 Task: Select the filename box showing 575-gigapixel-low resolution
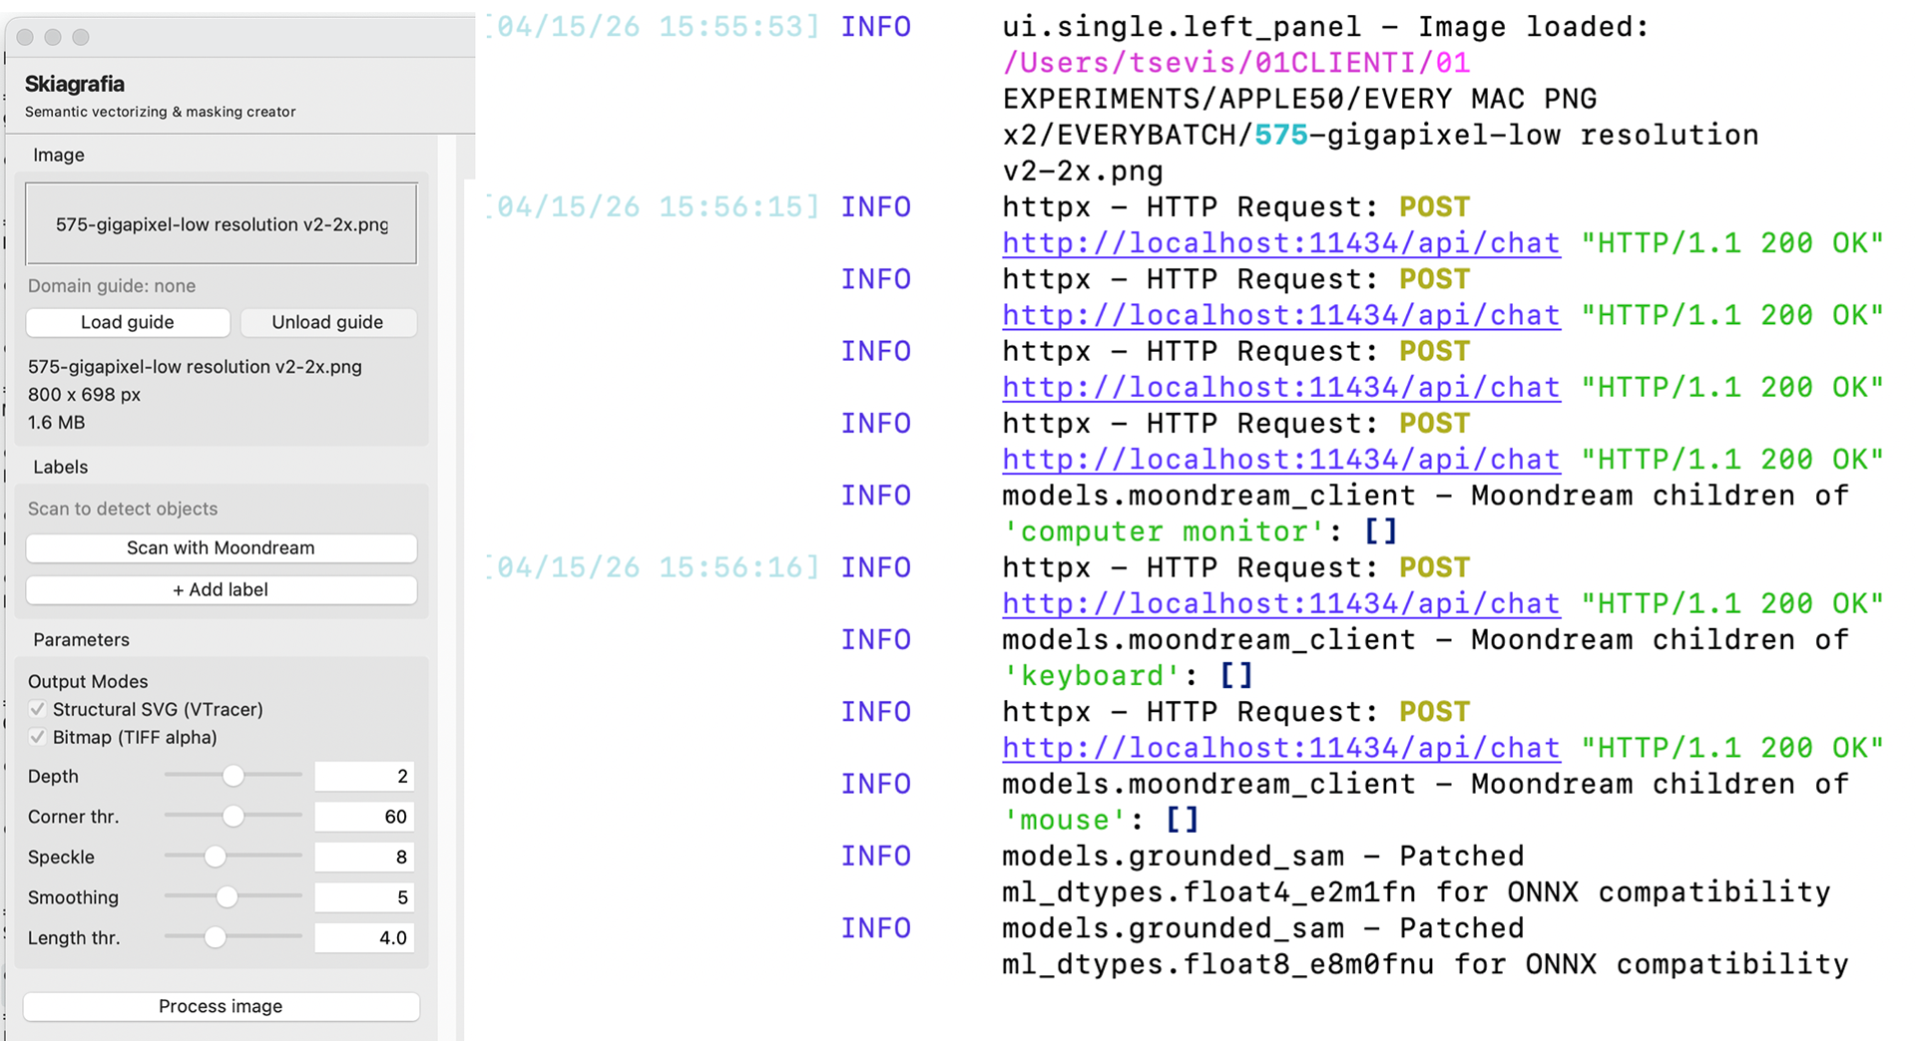click(x=221, y=223)
